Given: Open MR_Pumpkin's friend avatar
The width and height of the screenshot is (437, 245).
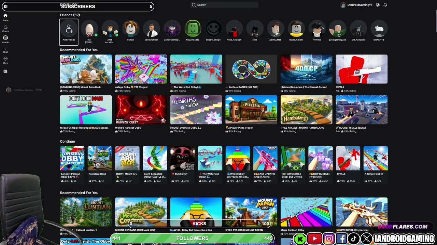Looking at the screenshot, I should point(358,29).
